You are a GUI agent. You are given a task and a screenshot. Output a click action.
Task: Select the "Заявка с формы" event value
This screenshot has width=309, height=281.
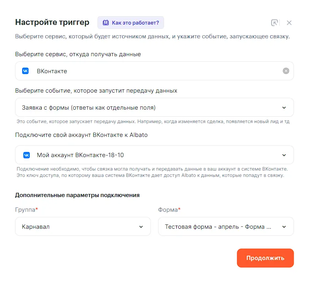[x=89, y=107]
